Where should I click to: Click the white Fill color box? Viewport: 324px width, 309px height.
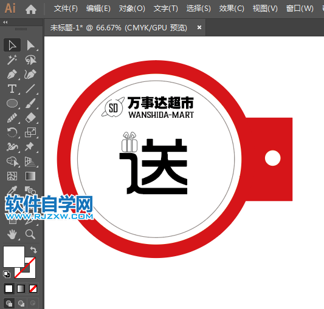pos(14,257)
